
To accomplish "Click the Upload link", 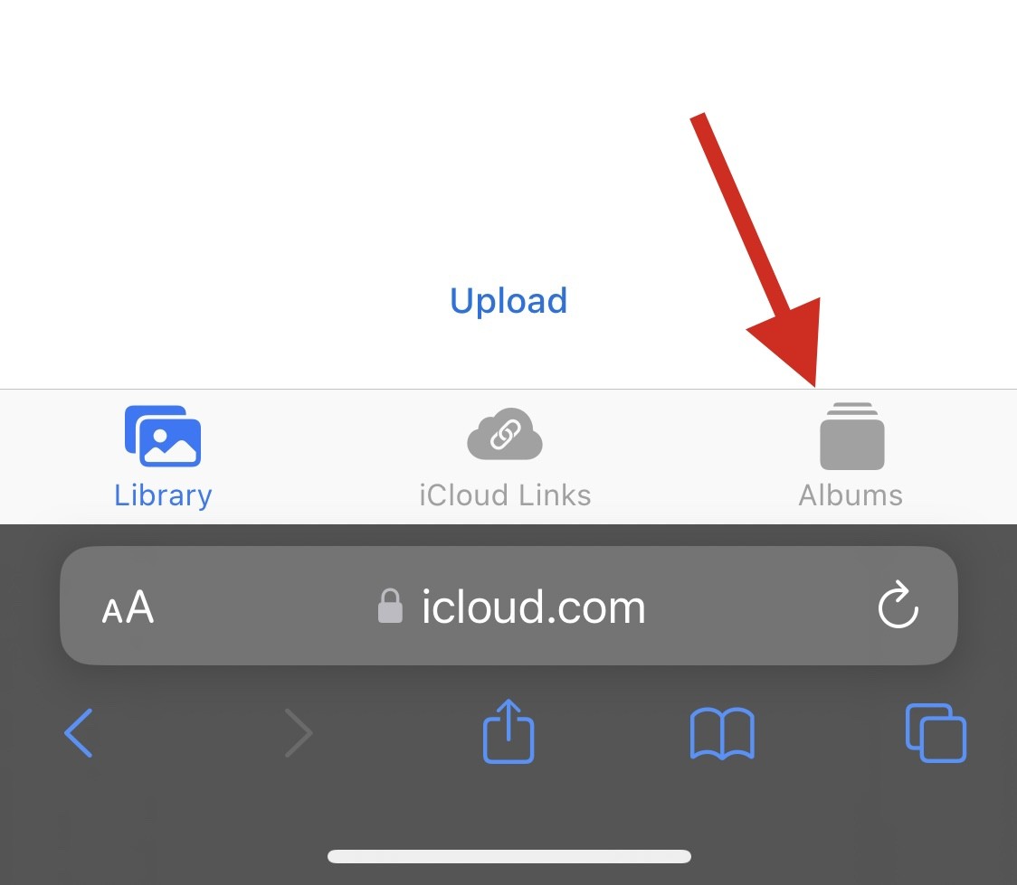I will (508, 301).
